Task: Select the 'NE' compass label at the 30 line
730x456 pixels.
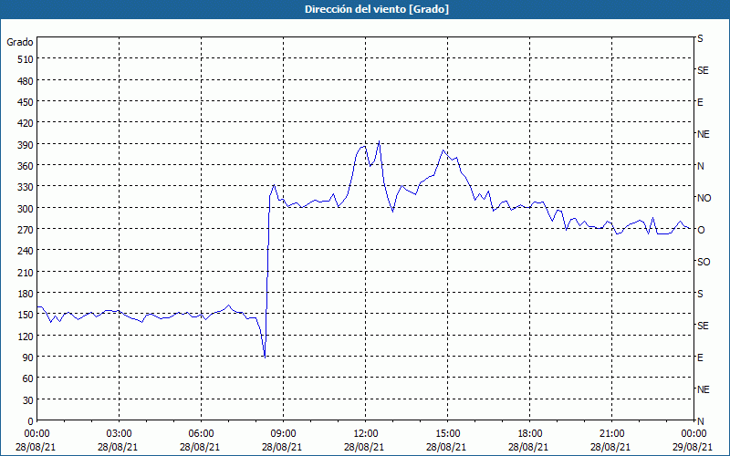Action: point(704,389)
